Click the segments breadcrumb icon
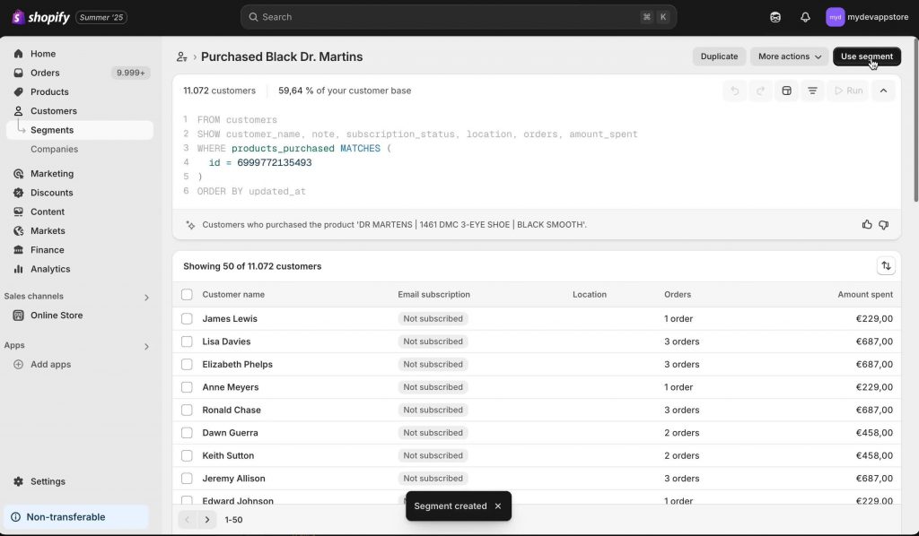 tap(181, 56)
